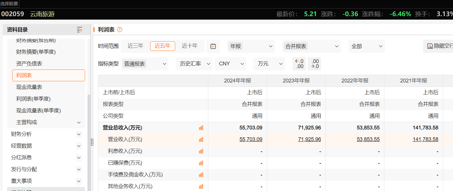
Task: Show chart for 其他业务收入(万元) row
Action: pyautogui.click(x=201, y=187)
